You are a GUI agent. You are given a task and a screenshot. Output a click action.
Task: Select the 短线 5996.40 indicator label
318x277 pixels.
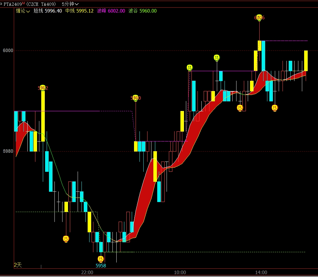pyautogui.click(x=48, y=11)
